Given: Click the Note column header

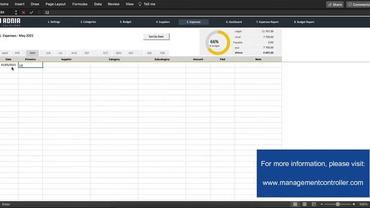Looking at the screenshot, I should tap(258, 60).
